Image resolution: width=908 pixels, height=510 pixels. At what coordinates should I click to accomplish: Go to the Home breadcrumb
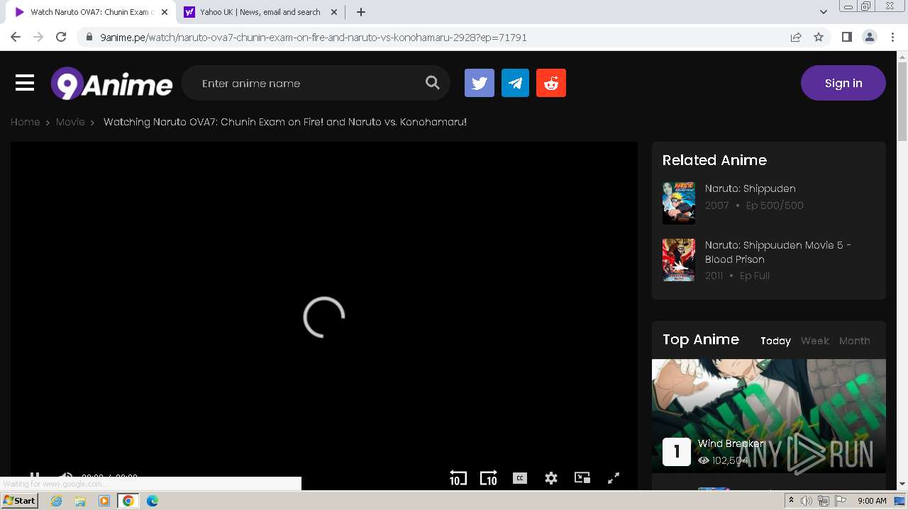click(25, 122)
